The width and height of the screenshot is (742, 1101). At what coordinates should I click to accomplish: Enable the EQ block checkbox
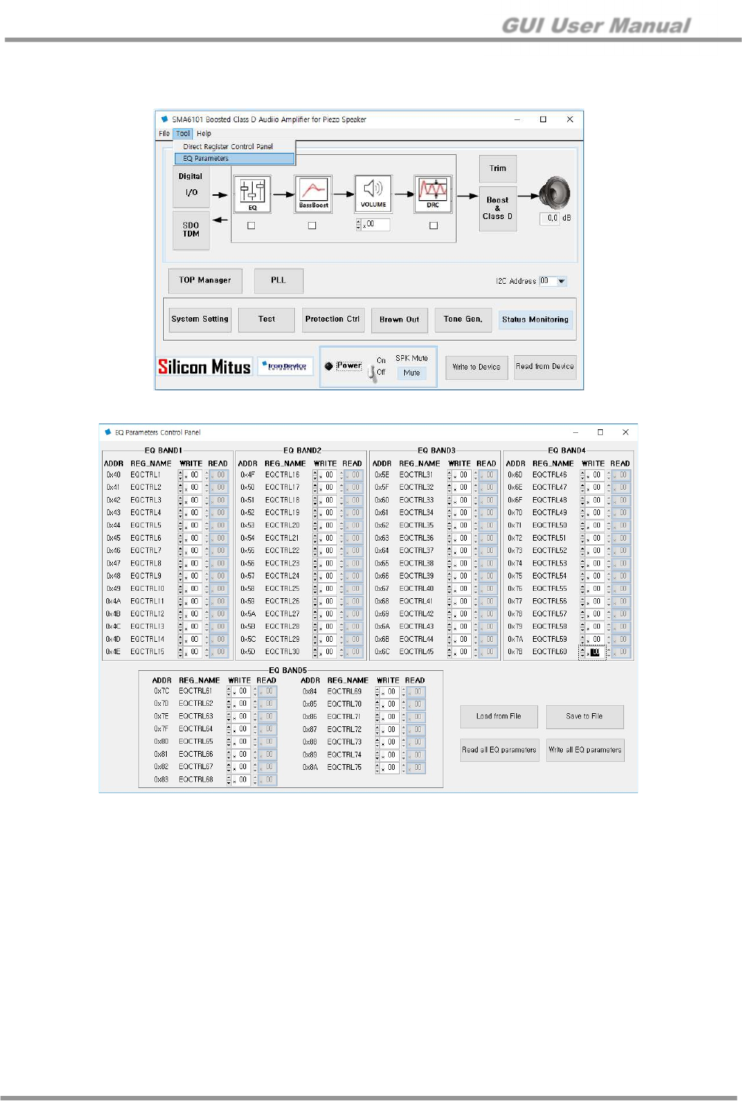(x=251, y=226)
